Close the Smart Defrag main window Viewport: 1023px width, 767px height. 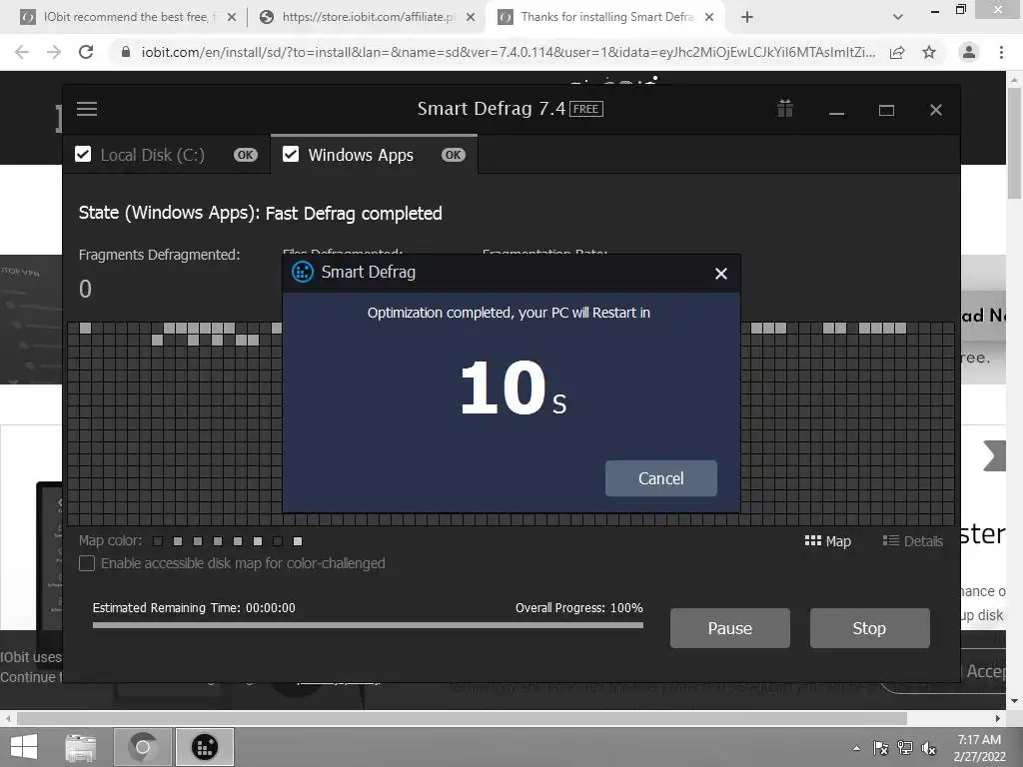coord(935,110)
